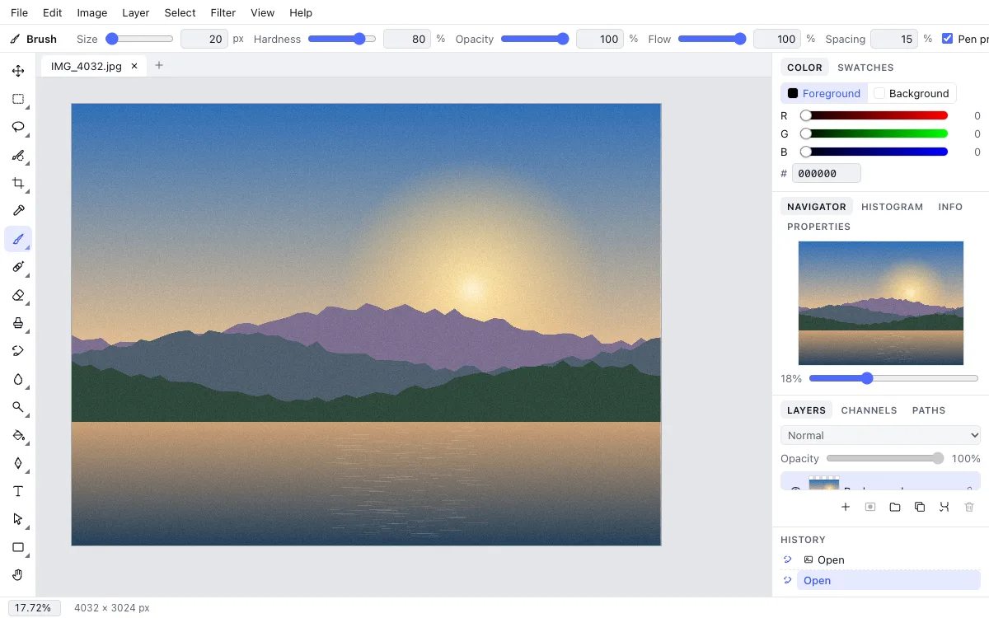The height and width of the screenshot is (618, 989).
Task: Duplicate the current layer
Action: (x=920, y=507)
